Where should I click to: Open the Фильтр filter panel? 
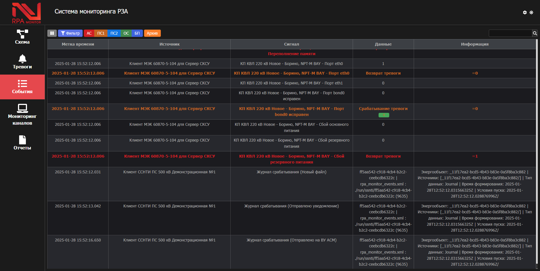pos(70,33)
